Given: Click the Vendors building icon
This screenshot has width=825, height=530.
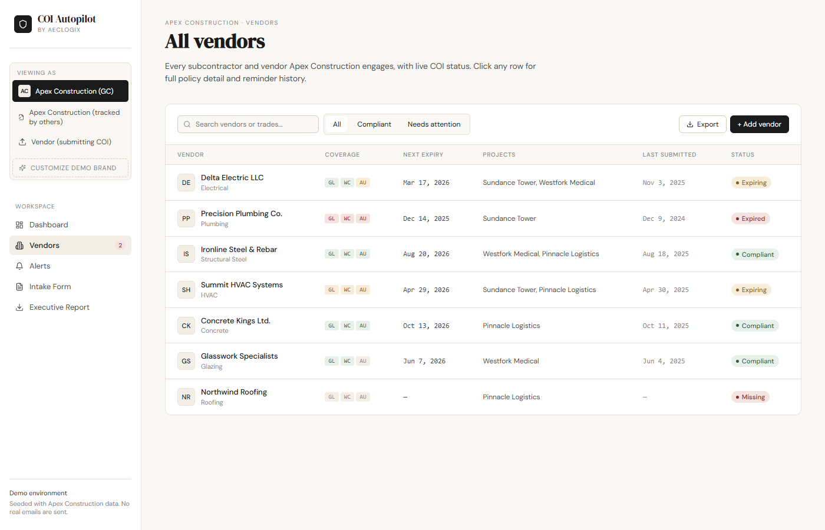Looking at the screenshot, I should (x=19, y=245).
